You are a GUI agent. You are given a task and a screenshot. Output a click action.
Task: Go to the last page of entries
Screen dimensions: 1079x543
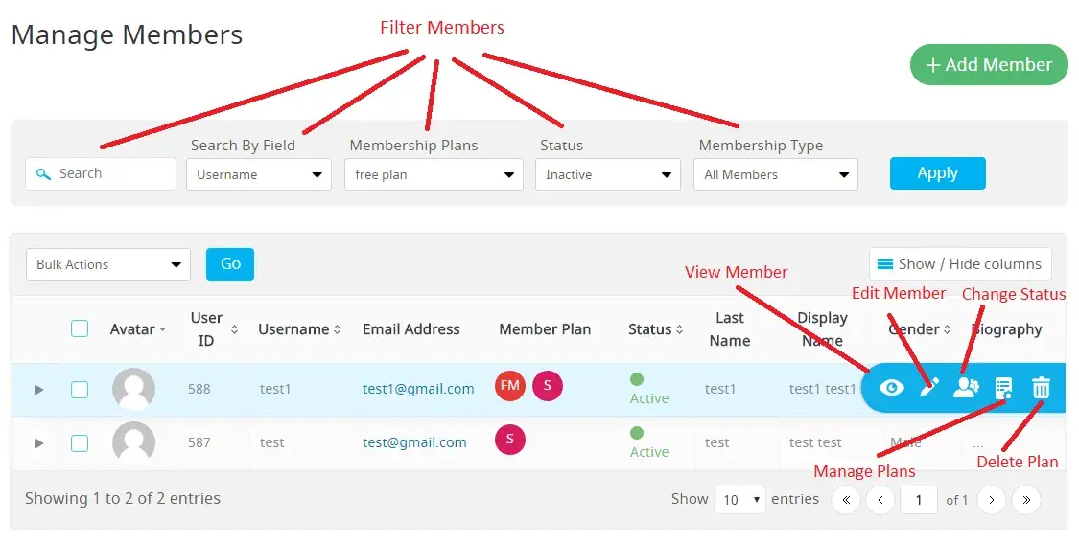(x=1025, y=499)
